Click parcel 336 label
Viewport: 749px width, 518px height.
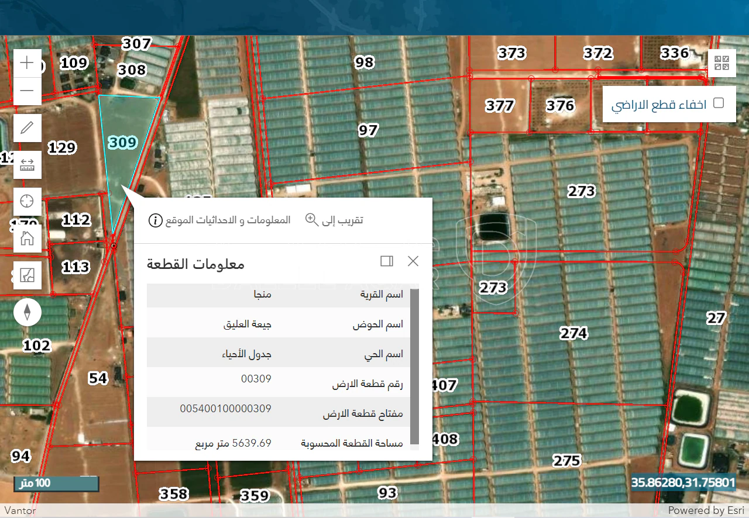point(675,53)
